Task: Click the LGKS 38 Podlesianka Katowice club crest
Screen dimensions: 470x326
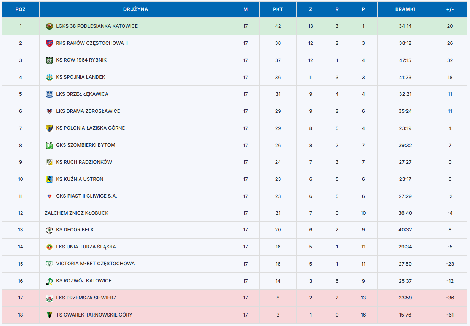Action: click(49, 26)
